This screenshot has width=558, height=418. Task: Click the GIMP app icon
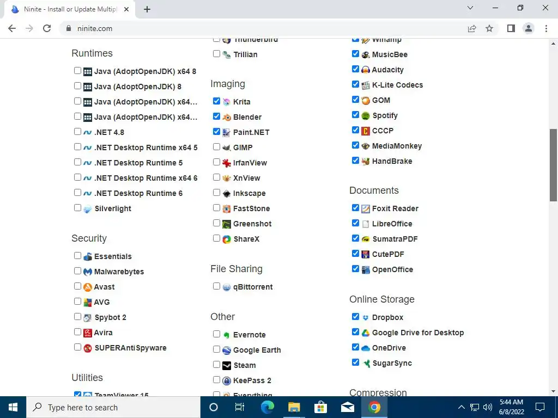point(227,147)
